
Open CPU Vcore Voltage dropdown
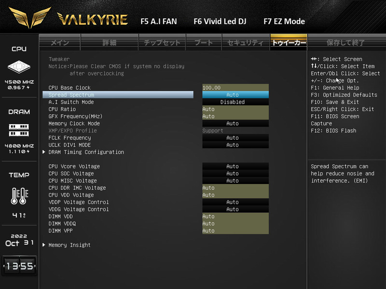235,166
